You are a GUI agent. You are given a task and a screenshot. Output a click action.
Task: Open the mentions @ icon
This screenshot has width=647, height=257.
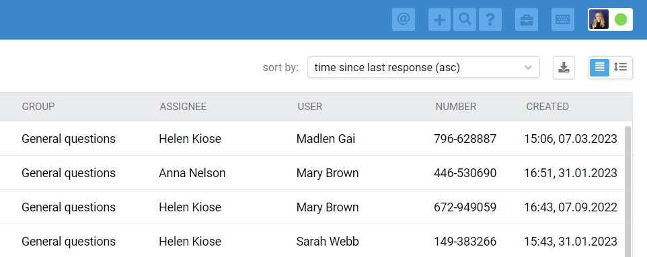coord(403,19)
